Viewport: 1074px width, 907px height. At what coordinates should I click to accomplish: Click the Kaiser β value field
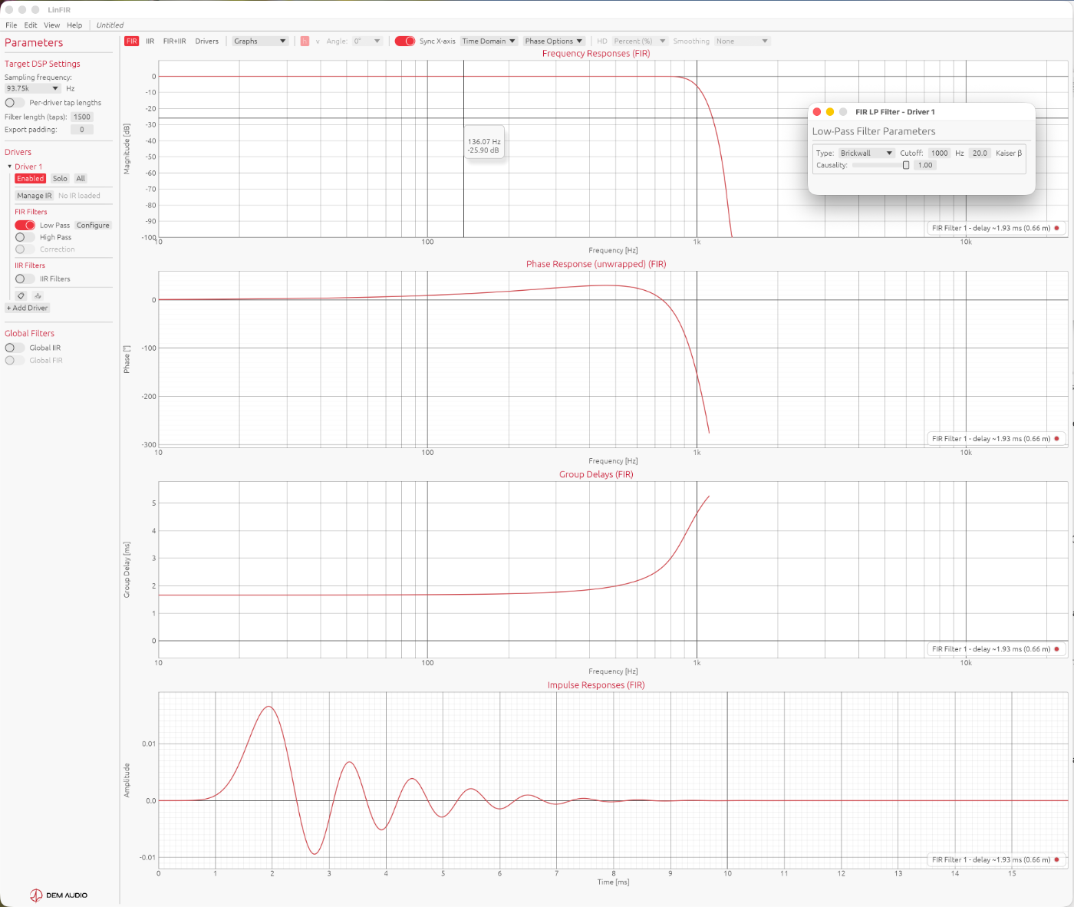pos(980,153)
